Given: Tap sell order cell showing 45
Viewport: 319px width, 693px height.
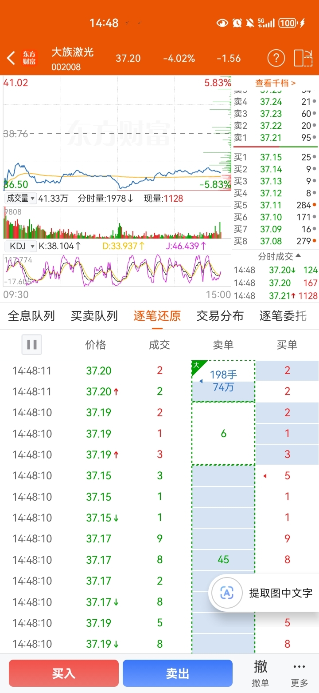Looking at the screenshot, I should coord(223,560).
